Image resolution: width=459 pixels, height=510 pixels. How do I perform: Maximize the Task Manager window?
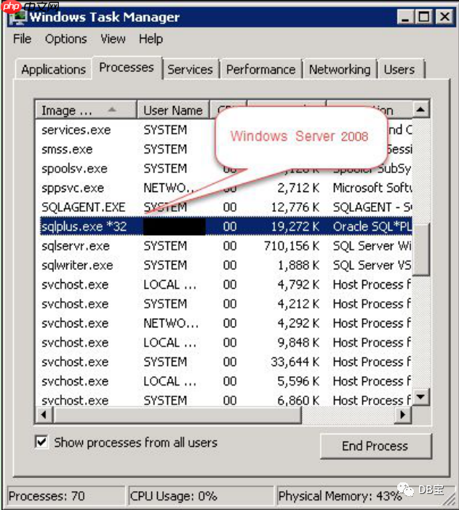click(425, 16)
